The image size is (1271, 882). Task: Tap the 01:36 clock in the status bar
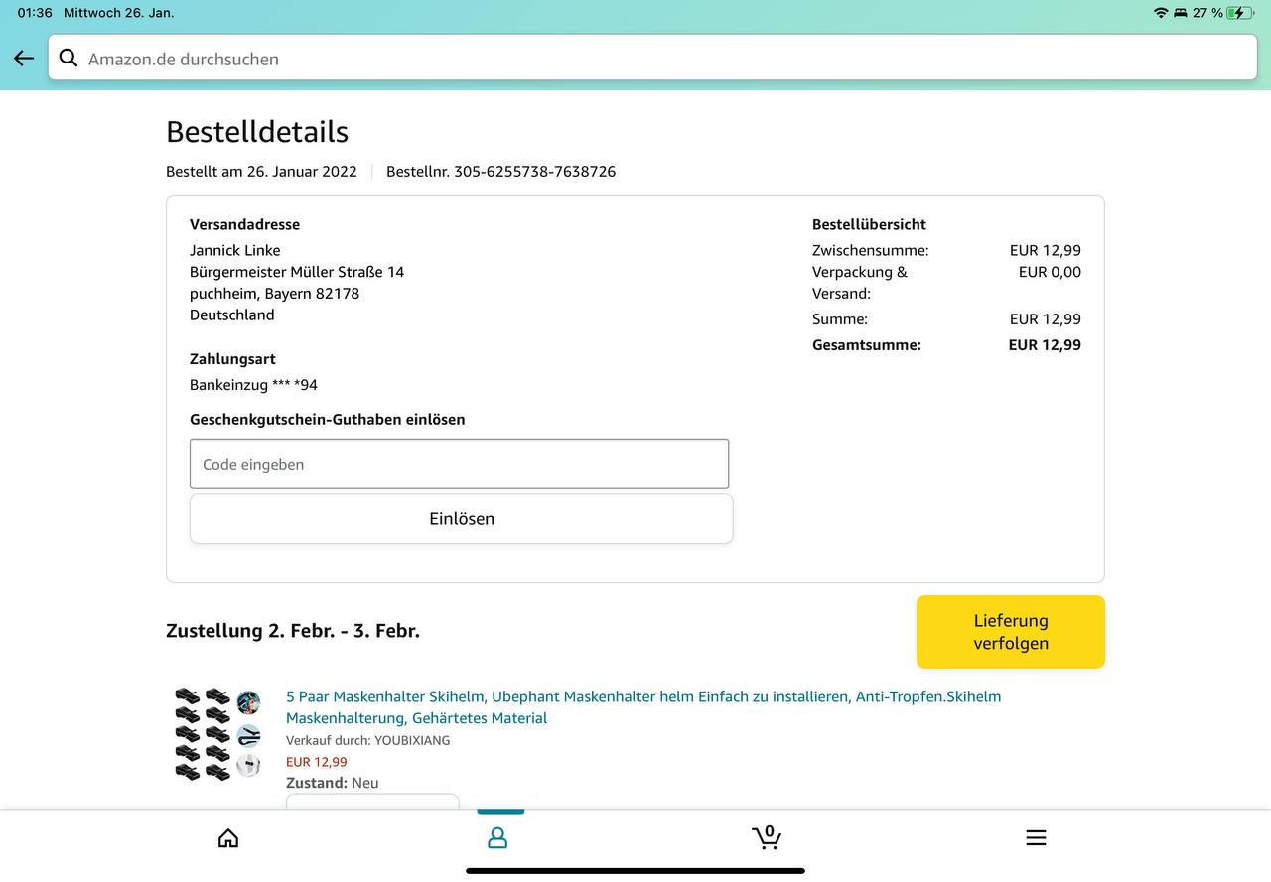(35, 13)
